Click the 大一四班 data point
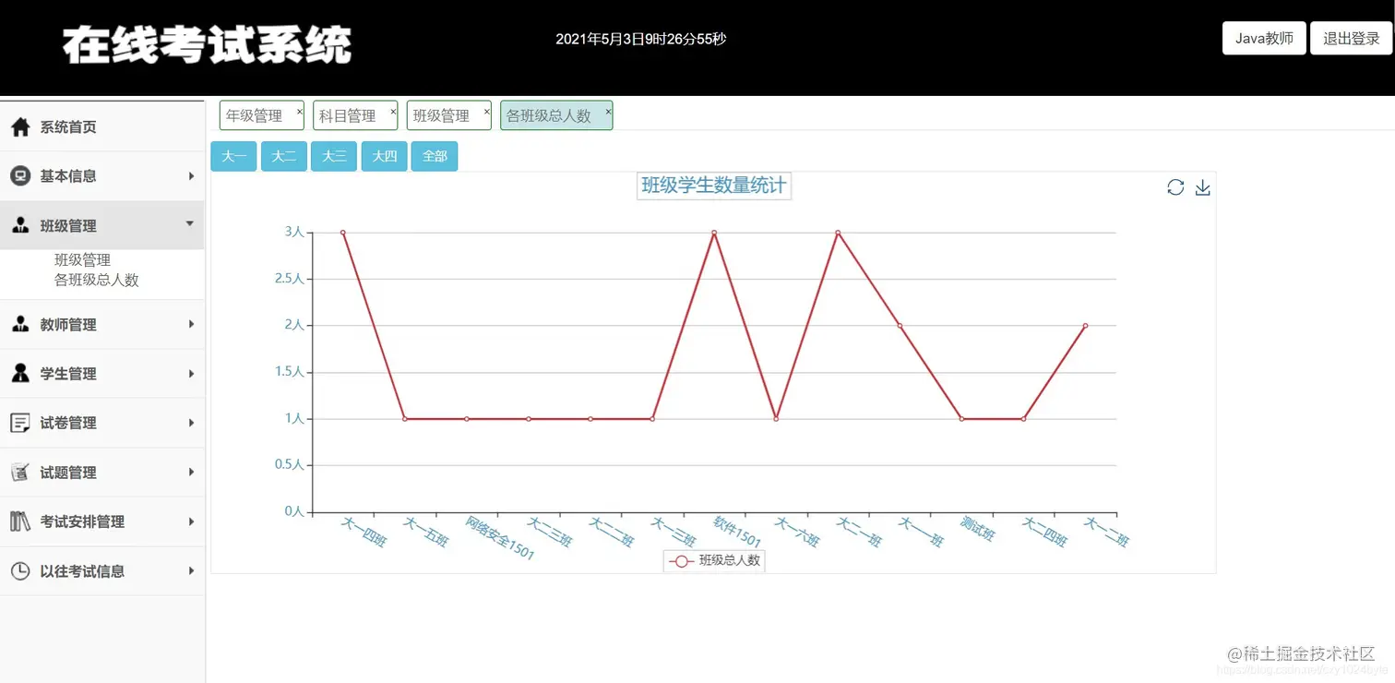1395x683 pixels. (x=343, y=233)
